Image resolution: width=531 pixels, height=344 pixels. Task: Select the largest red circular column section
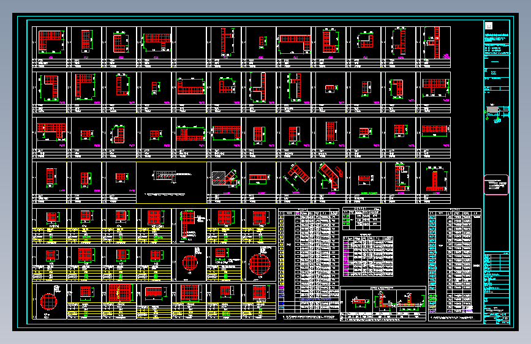260,264
